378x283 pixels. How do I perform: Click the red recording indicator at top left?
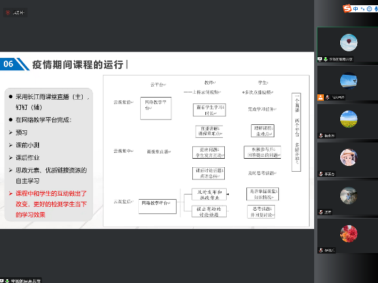tap(8, 12)
